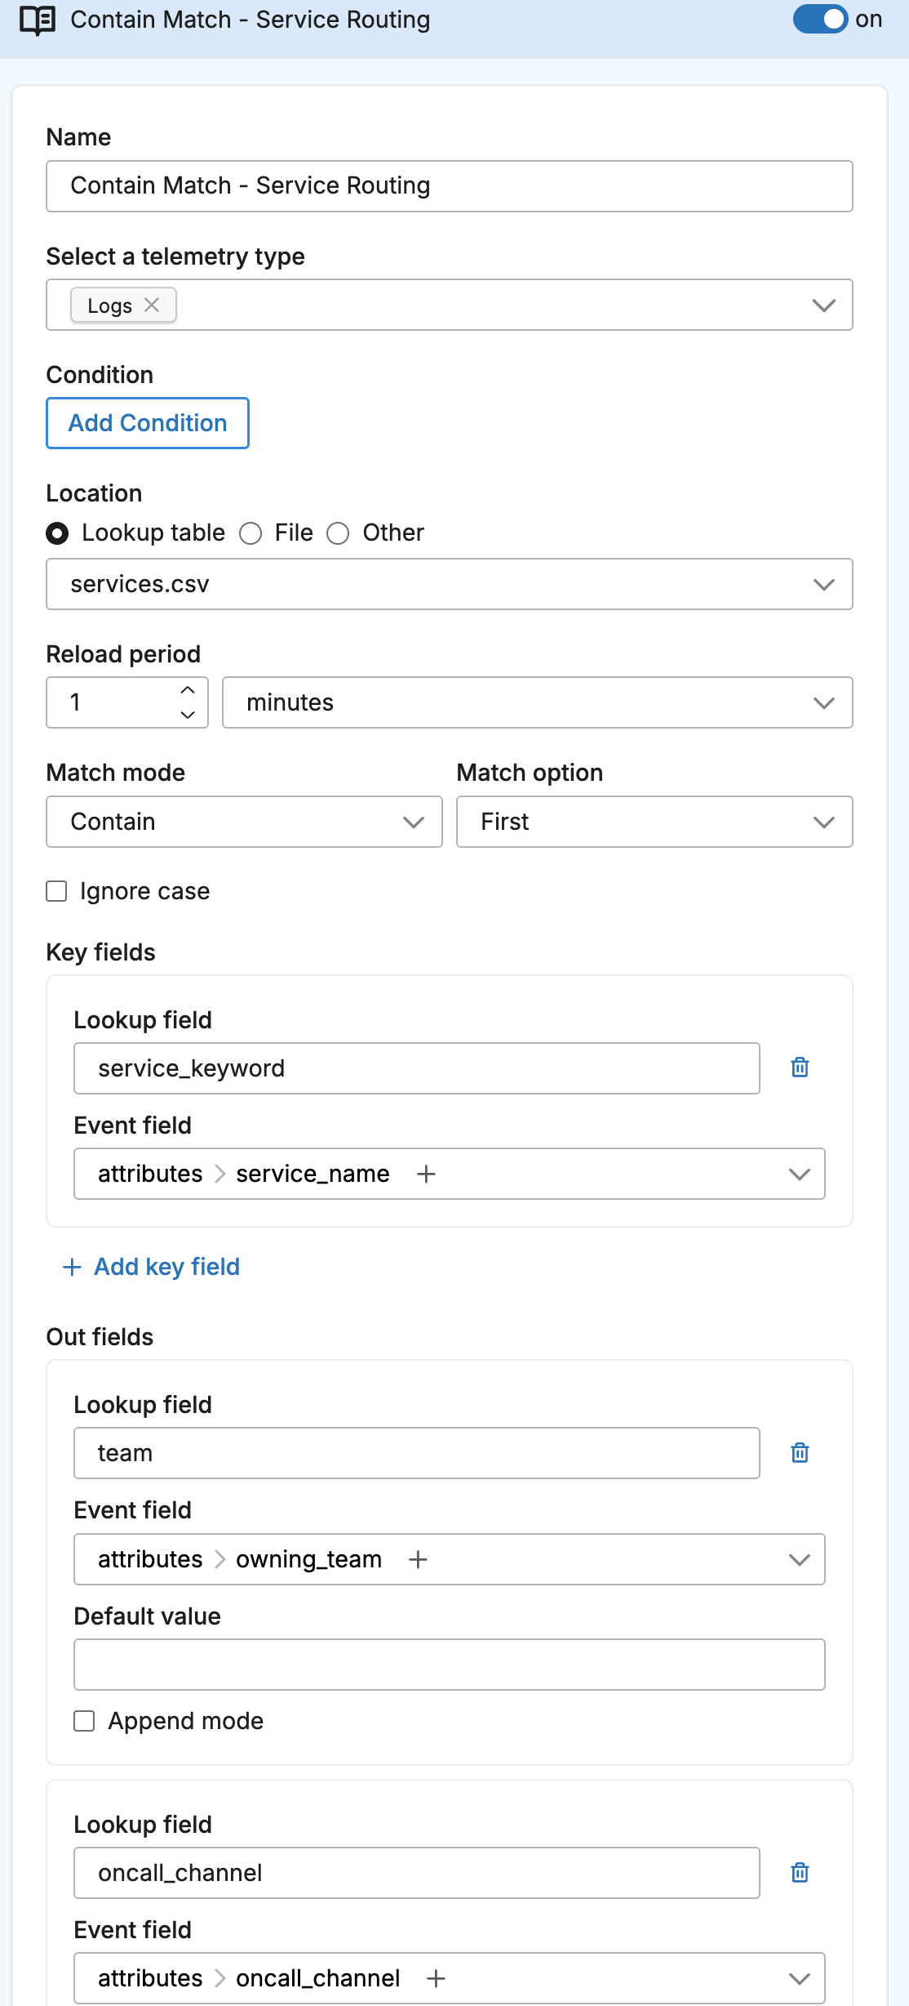Click the Add Condition button
Screen dimensions: 909x2006
point(148,423)
